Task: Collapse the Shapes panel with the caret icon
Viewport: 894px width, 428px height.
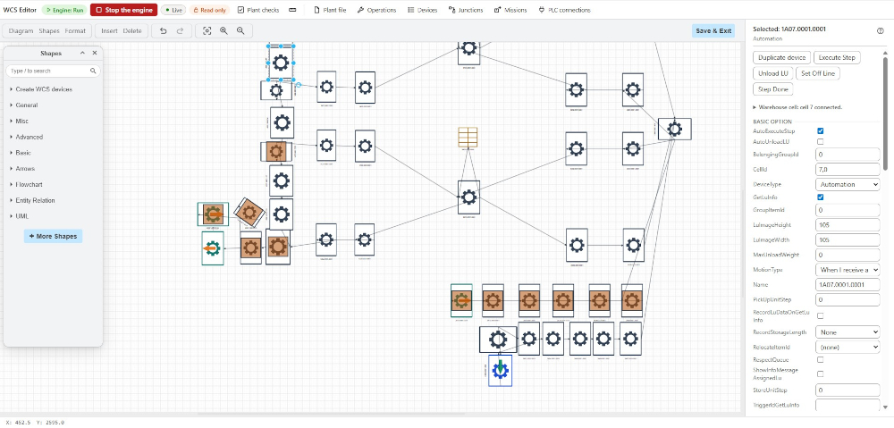Action: click(x=82, y=53)
